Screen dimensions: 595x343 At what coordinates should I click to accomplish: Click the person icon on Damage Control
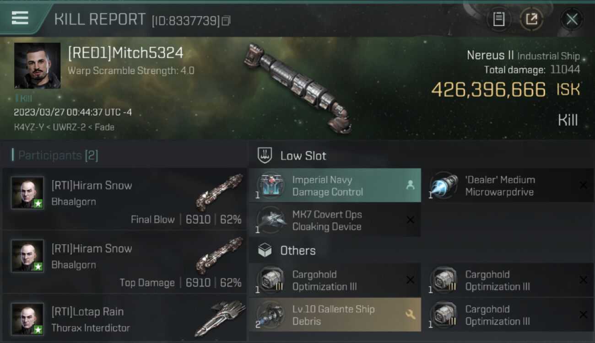pyautogui.click(x=410, y=185)
